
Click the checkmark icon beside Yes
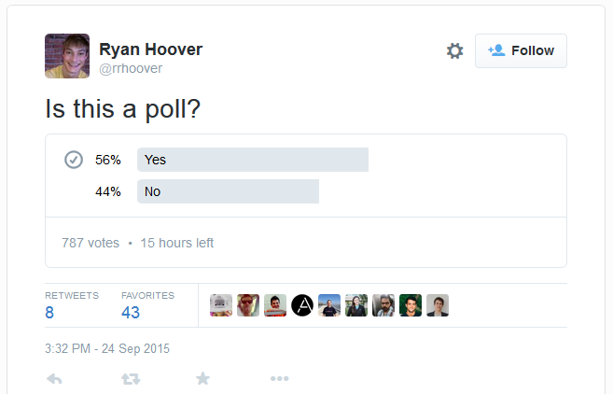click(74, 160)
